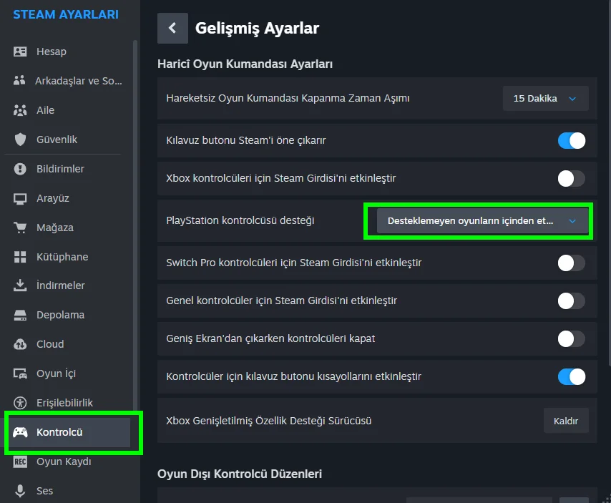This screenshot has width=611, height=503.
Task: Disable kılavuz butonu kısayollarını etkinleştir switch
Action: pyautogui.click(x=571, y=377)
